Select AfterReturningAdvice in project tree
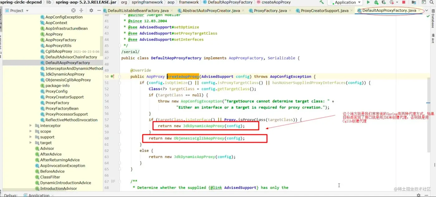The height and width of the screenshot is (197, 436). pyautogui.click(x=60, y=160)
